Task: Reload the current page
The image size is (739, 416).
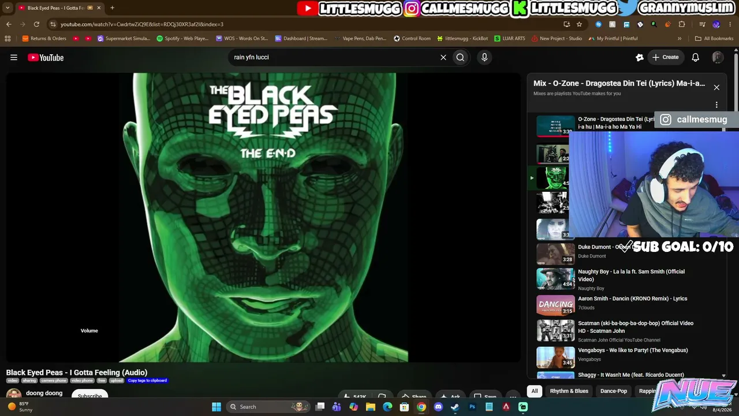Action: (x=36, y=24)
